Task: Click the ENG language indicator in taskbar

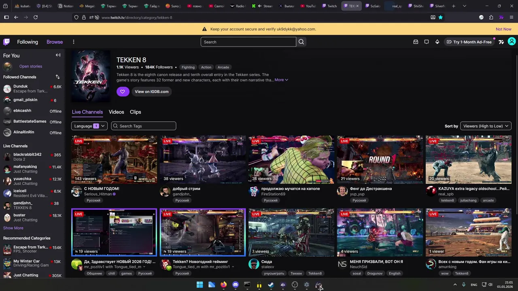Action: tap(474, 285)
